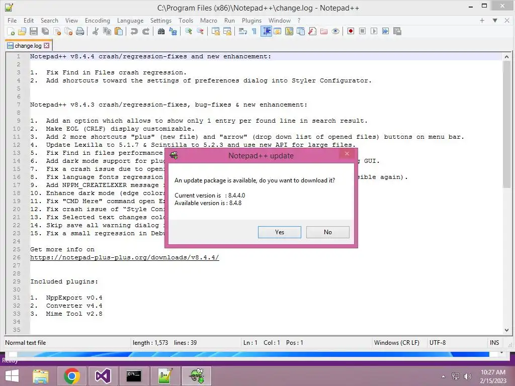The height and width of the screenshot is (386, 515).
Task: Show hidden tray icons arrow
Action: (444, 376)
